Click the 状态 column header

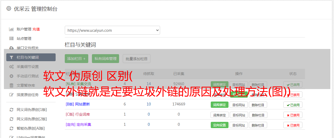(x=293, y=74)
